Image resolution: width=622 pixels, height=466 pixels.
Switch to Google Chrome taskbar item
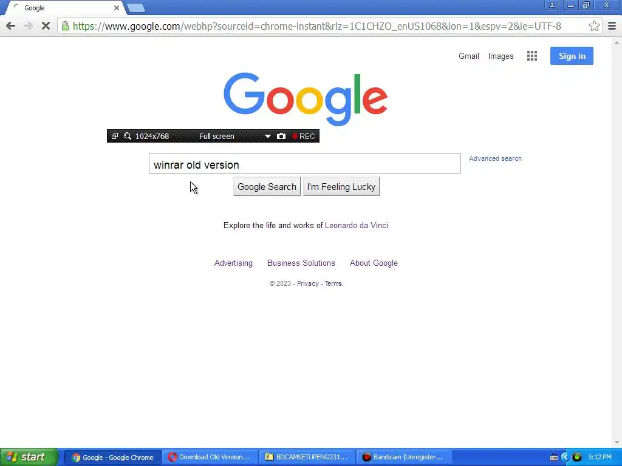[x=112, y=458]
